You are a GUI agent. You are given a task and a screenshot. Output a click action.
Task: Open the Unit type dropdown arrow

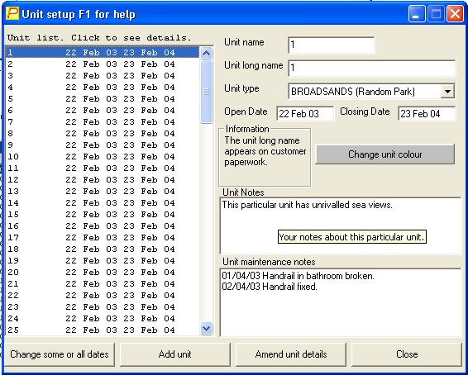(x=447, y=91)
